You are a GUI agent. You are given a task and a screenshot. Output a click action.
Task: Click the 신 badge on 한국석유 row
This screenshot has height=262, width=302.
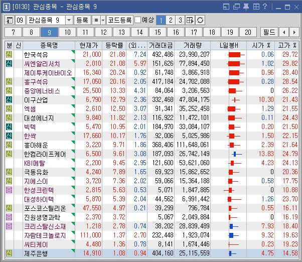(9, 55)
